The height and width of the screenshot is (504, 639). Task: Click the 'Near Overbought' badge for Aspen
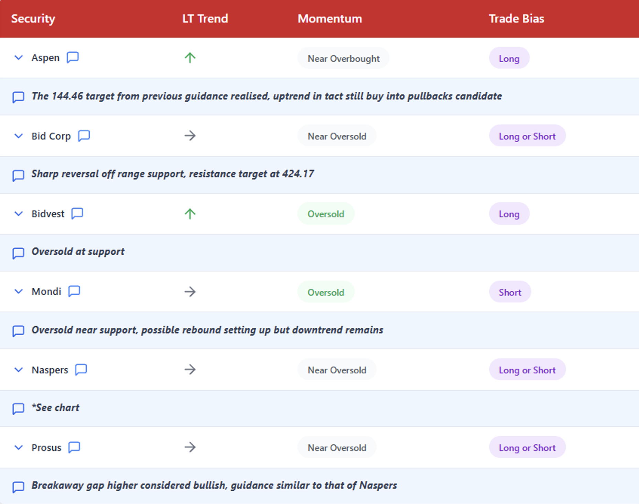(x=343, y=58)
